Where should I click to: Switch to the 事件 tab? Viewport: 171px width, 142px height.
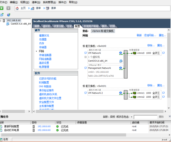pyautogui.click(x=104, y=26)
